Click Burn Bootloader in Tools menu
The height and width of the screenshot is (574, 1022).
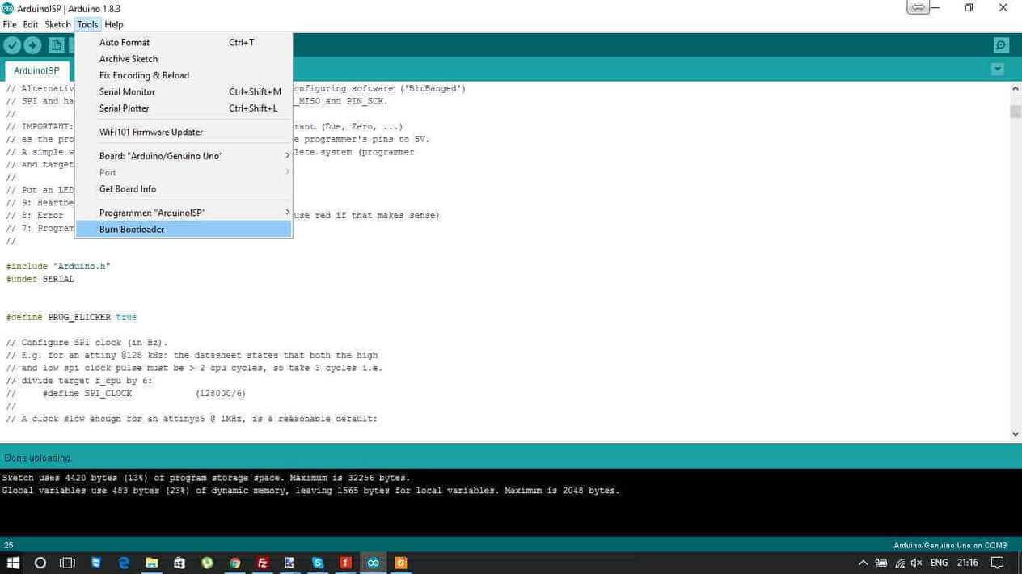click(184, 230)
